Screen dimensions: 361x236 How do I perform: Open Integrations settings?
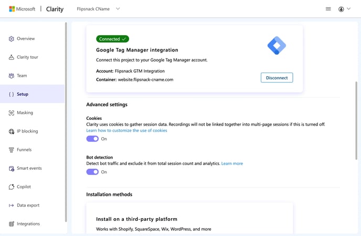click(x=32, y=224)
